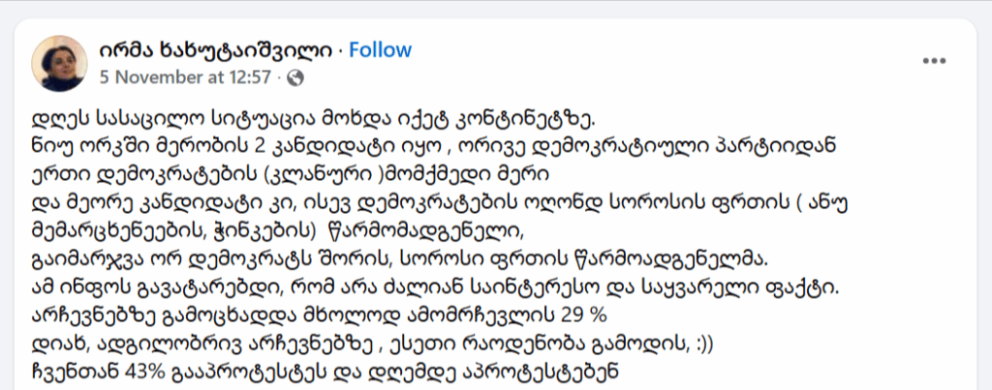Image resolution: width=992 pixels, height=390 pixels.
Task: Follow the post author
Action: pos(380,49)
